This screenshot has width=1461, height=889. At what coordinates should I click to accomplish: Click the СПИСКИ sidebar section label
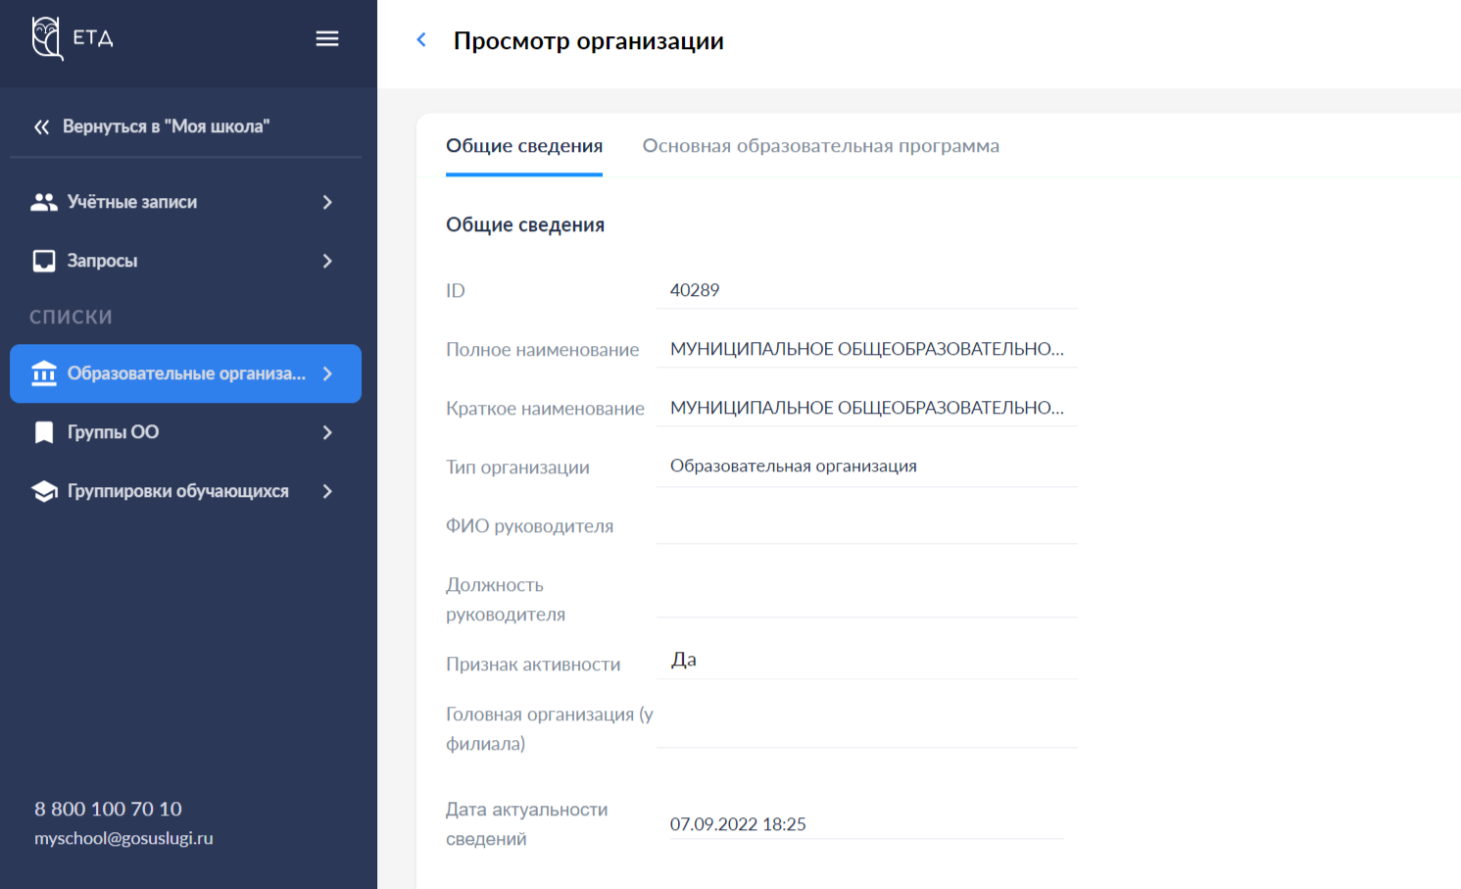pos(71,317)
